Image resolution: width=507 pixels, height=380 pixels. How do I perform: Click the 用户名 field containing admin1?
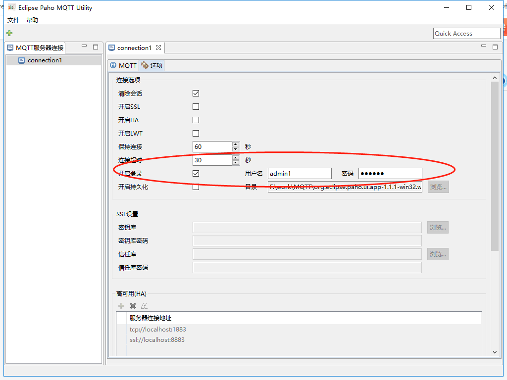tap(300, 174)
